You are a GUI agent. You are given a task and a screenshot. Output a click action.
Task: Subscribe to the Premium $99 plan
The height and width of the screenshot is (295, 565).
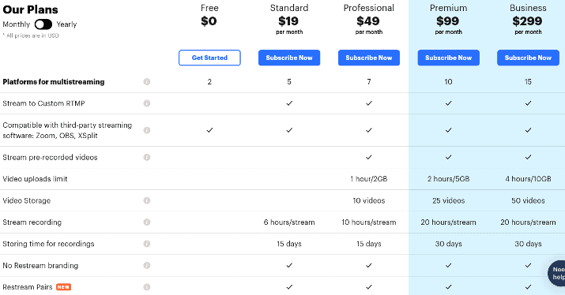tap(448, 58)
